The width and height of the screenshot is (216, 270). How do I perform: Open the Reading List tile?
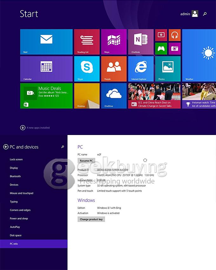87,42
